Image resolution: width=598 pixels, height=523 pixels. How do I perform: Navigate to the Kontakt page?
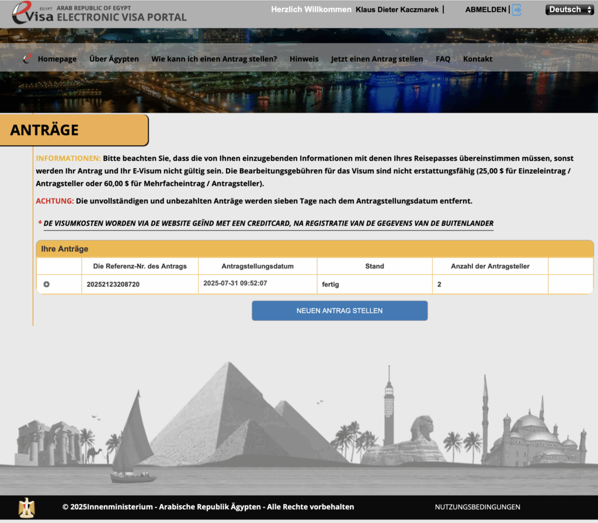pyautogui.click(x=478, y=59)
